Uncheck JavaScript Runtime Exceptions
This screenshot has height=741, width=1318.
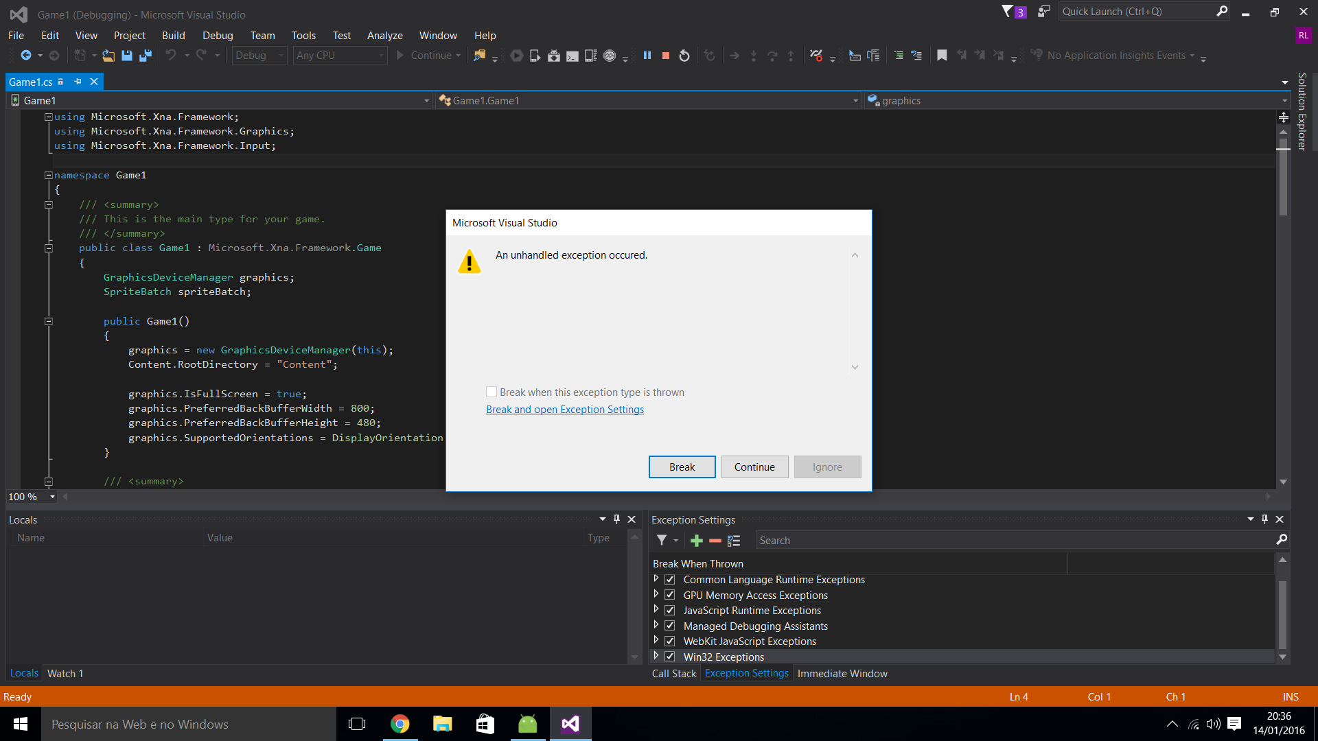670,611
